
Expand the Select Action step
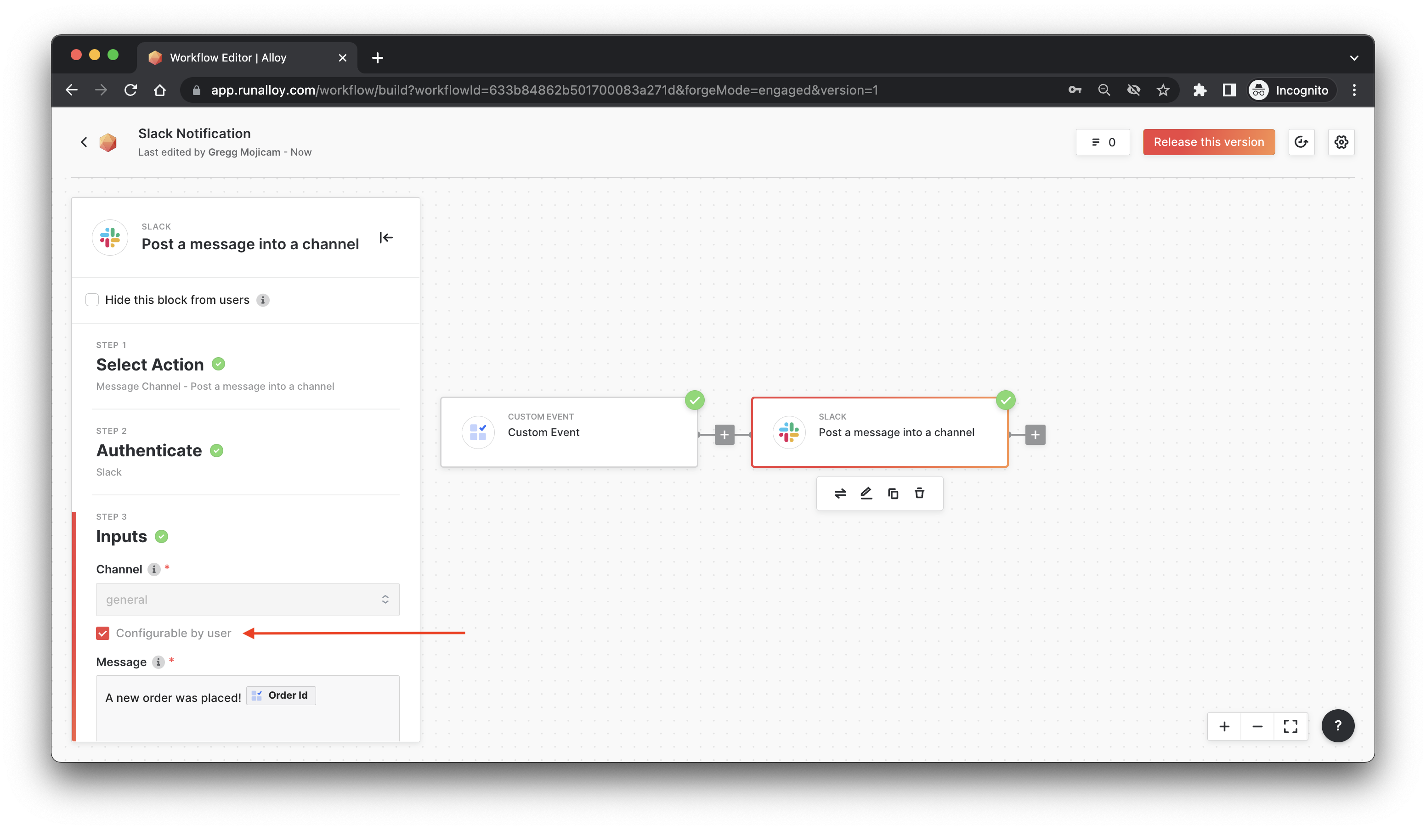[150, 365]
